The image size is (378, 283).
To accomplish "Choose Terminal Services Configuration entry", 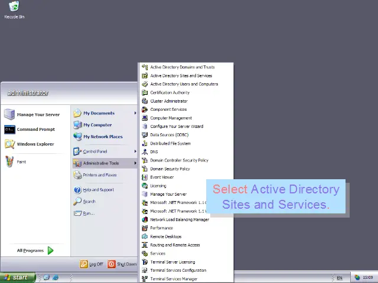I will click(x=187, y=270).
